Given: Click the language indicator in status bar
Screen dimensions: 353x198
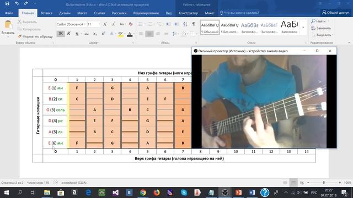Looking at the screenshot, I should coord(74,183).
